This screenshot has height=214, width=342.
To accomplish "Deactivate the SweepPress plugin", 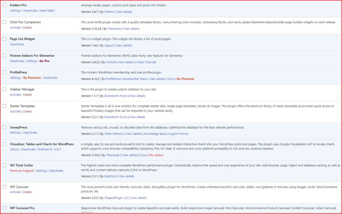I will (x=30, y=133).
